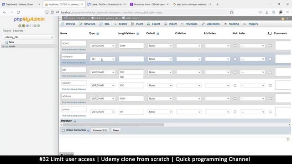Open the Type dropdown for phone

(x=102, y=112)
